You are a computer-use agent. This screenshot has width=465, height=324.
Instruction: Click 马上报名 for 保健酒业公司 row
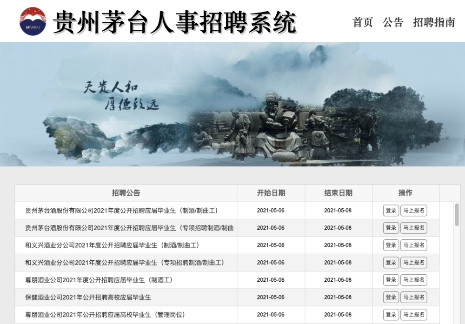point(414,298)
